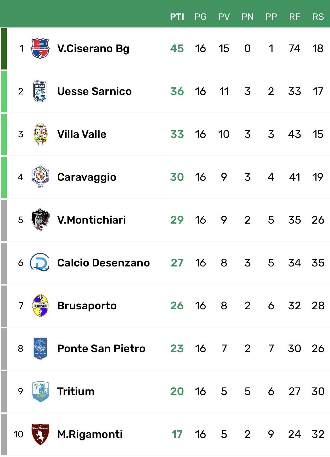Open the Uesse Sarnico club logo
The width and height of the screenshot is (330, 457).
tap(40, 91)
